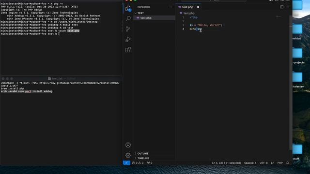Click the ports forwarded indicator in status bar

pos(150,163)
